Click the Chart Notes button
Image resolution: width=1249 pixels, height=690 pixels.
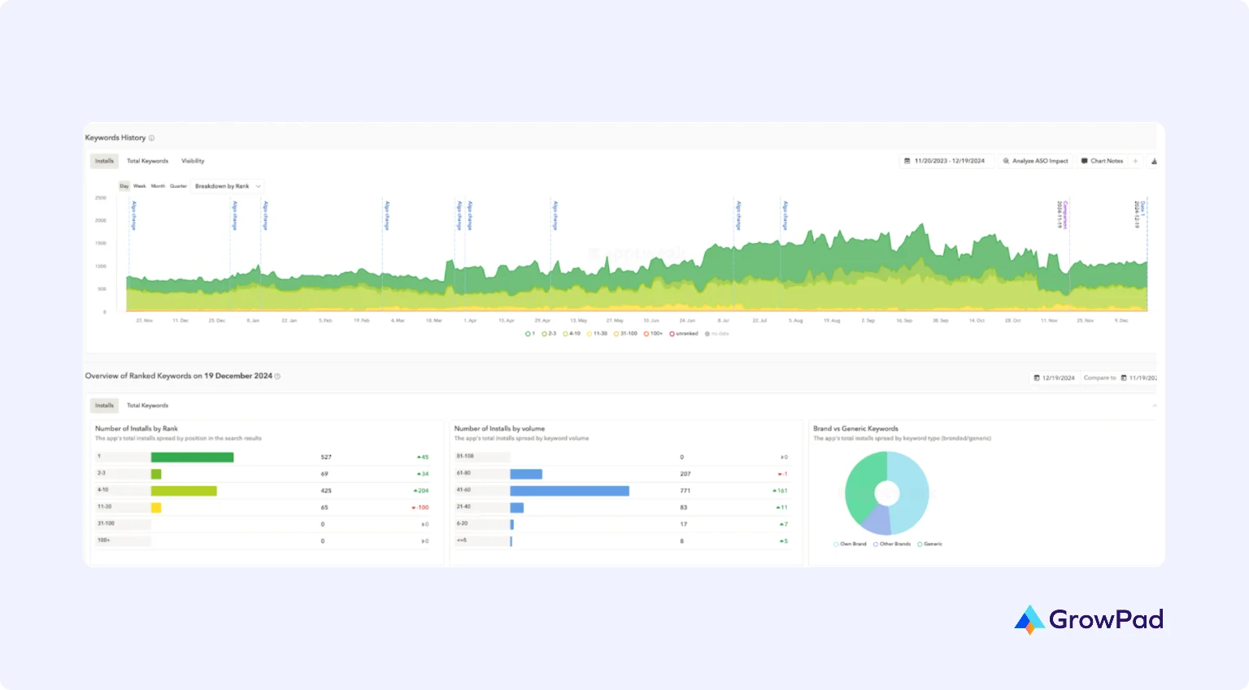tap(1102, 161)
